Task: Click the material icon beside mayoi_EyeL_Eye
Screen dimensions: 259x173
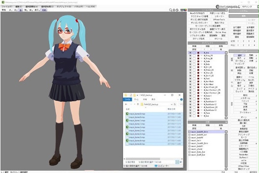Action: (190, 152)
